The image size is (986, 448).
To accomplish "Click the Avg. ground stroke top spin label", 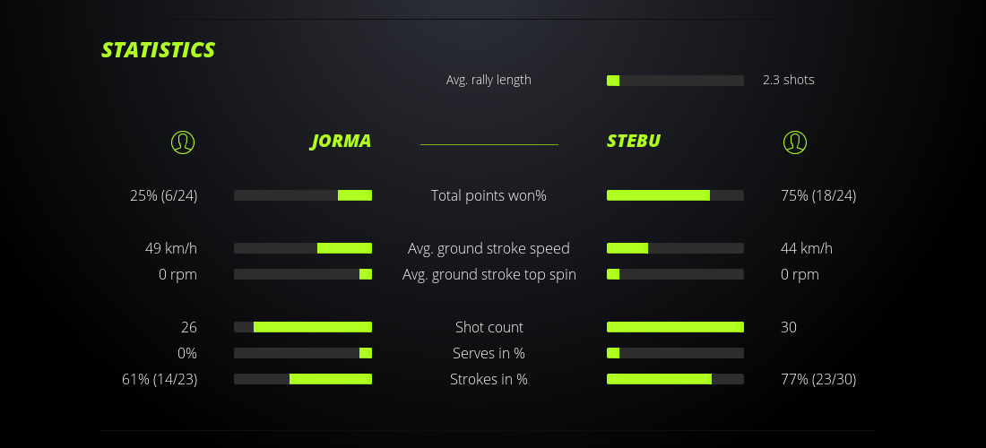I will pos(489,274).
